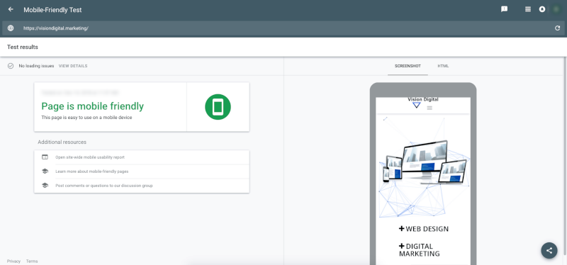Click the Additional resources heading

point(62,142)
